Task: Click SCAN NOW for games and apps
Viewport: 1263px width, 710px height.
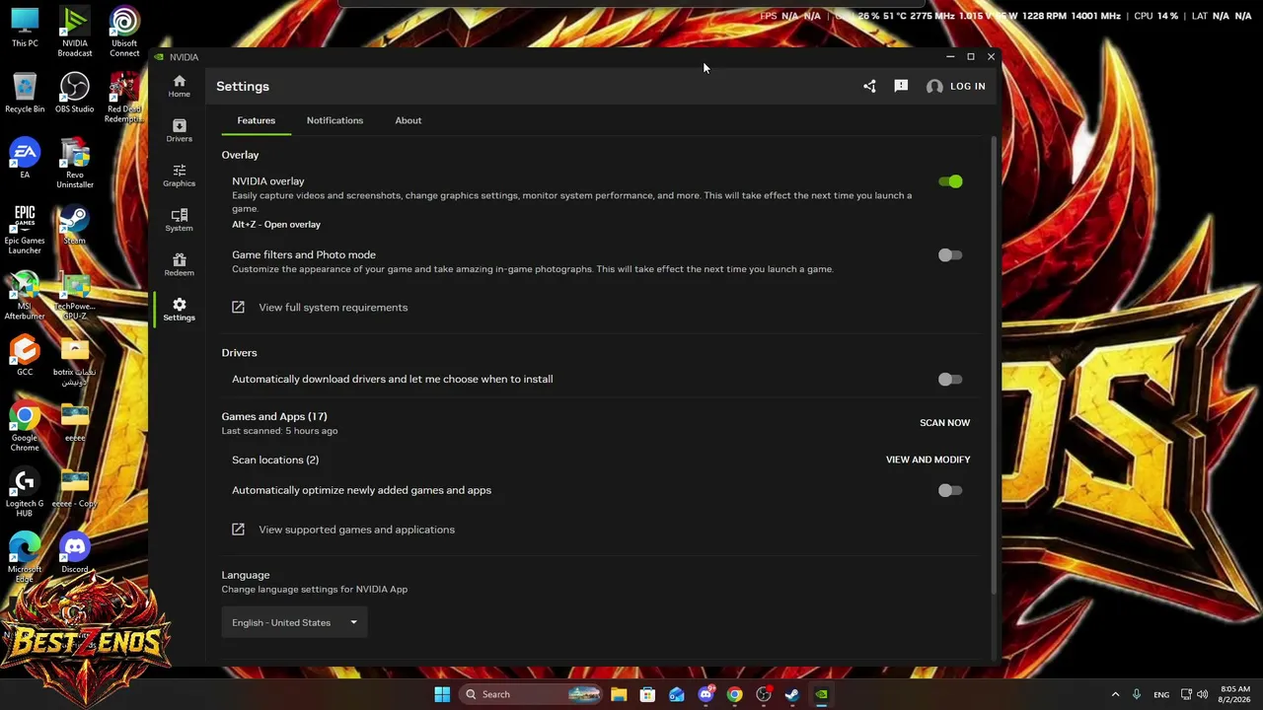Action: (944, 423)
